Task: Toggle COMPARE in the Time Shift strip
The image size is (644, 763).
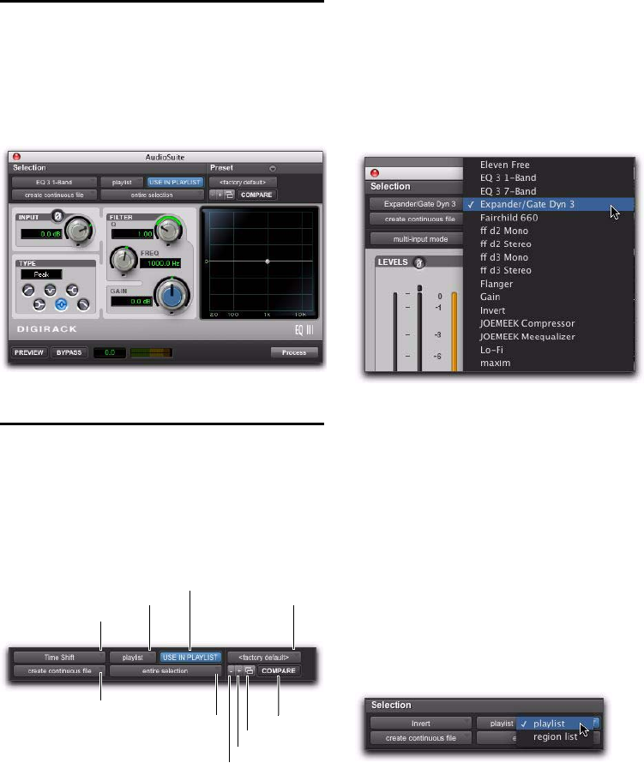Action: click(x=279, y=670)
